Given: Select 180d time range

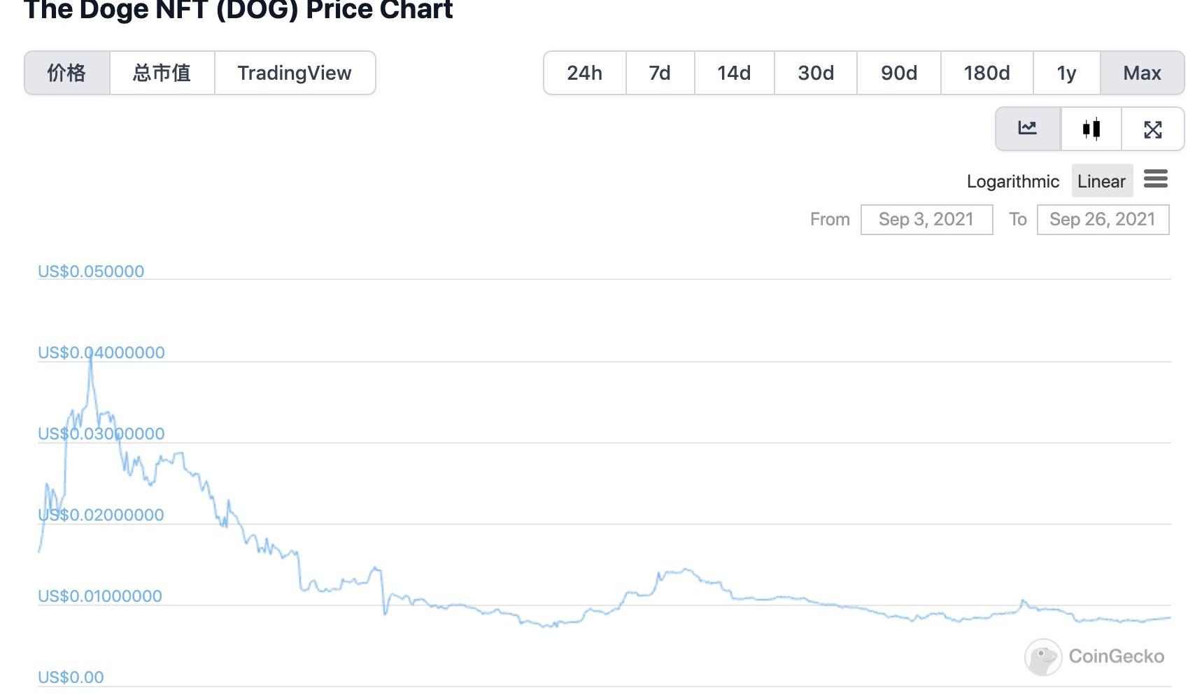Looking at the screenshot, I should (987, 73).
